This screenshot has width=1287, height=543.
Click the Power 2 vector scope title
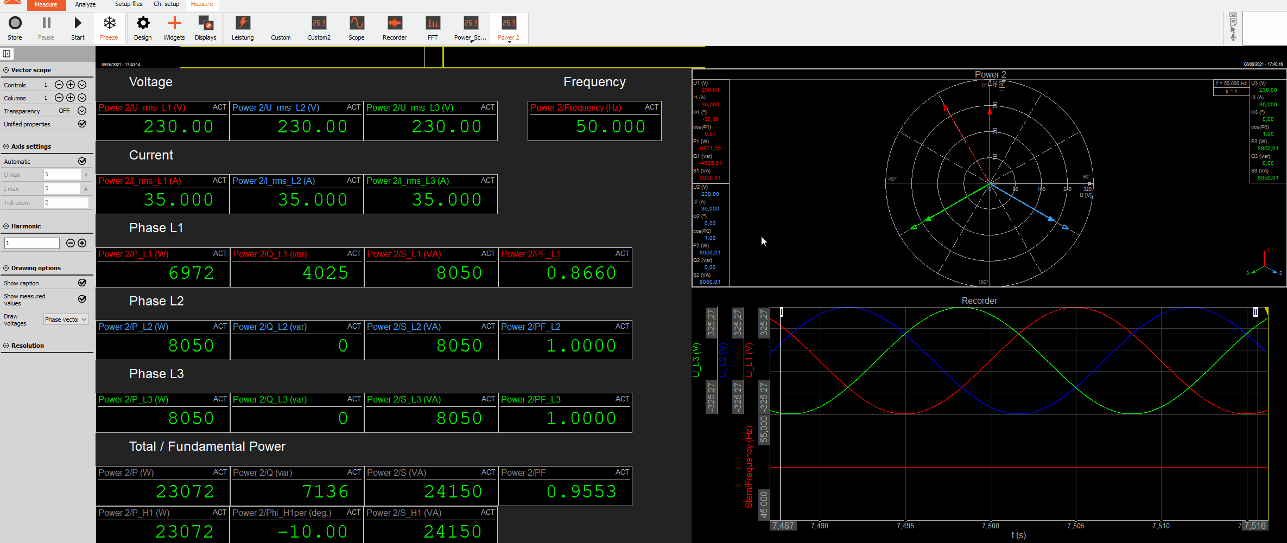pyautogui.click(x=990, y=74)
